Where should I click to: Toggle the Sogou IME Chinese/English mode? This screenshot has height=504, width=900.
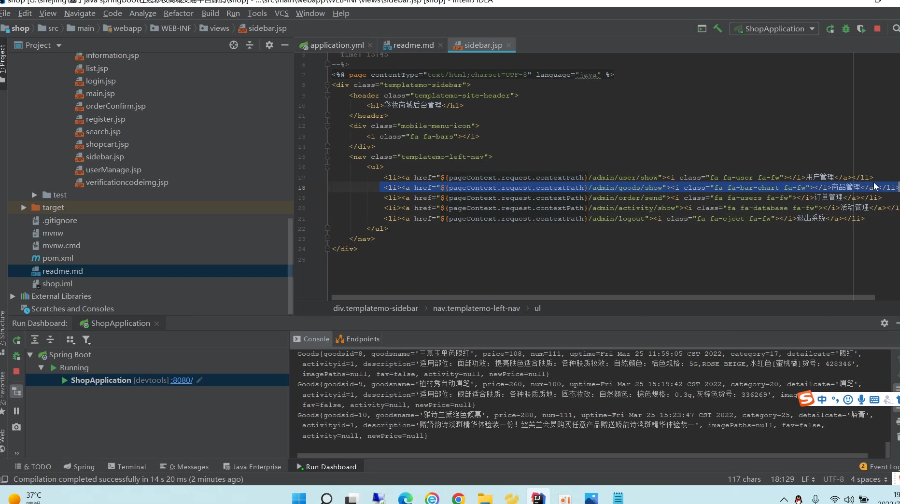coord(822,399)
